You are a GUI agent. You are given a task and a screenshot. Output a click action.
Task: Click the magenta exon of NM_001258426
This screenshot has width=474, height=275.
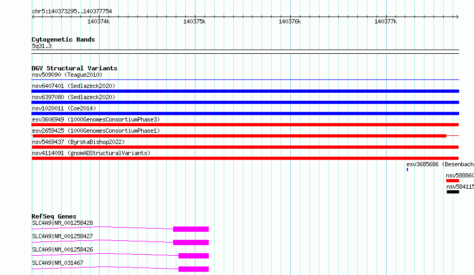point(193,256)
